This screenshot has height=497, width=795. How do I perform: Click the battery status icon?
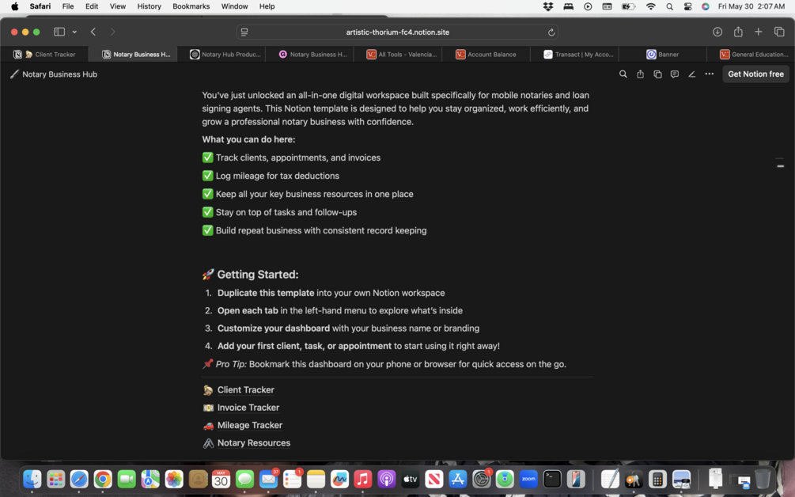tap(628, 6)
